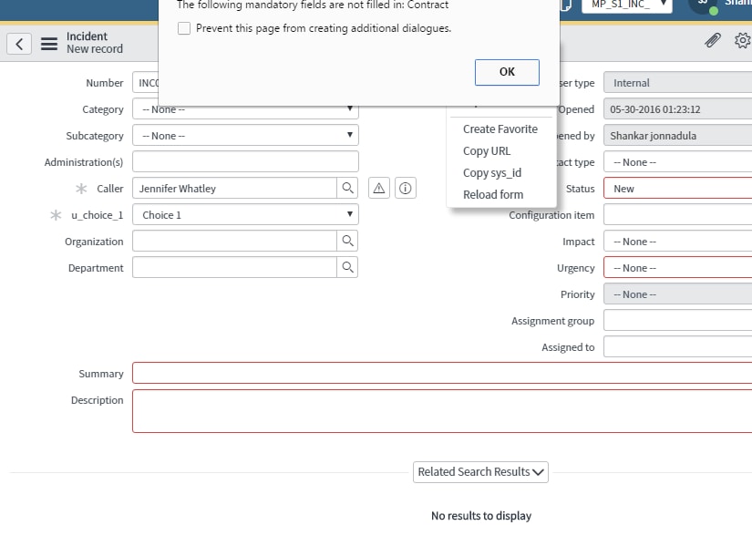Image resolution: width=752 pixels, height=546 pixels.
Task: Choose Copy URL from the context menu
Action: [x=487, y=151]
